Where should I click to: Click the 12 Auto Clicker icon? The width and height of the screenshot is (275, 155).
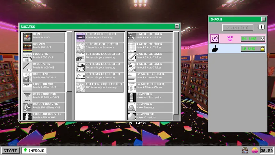point(132,77)
